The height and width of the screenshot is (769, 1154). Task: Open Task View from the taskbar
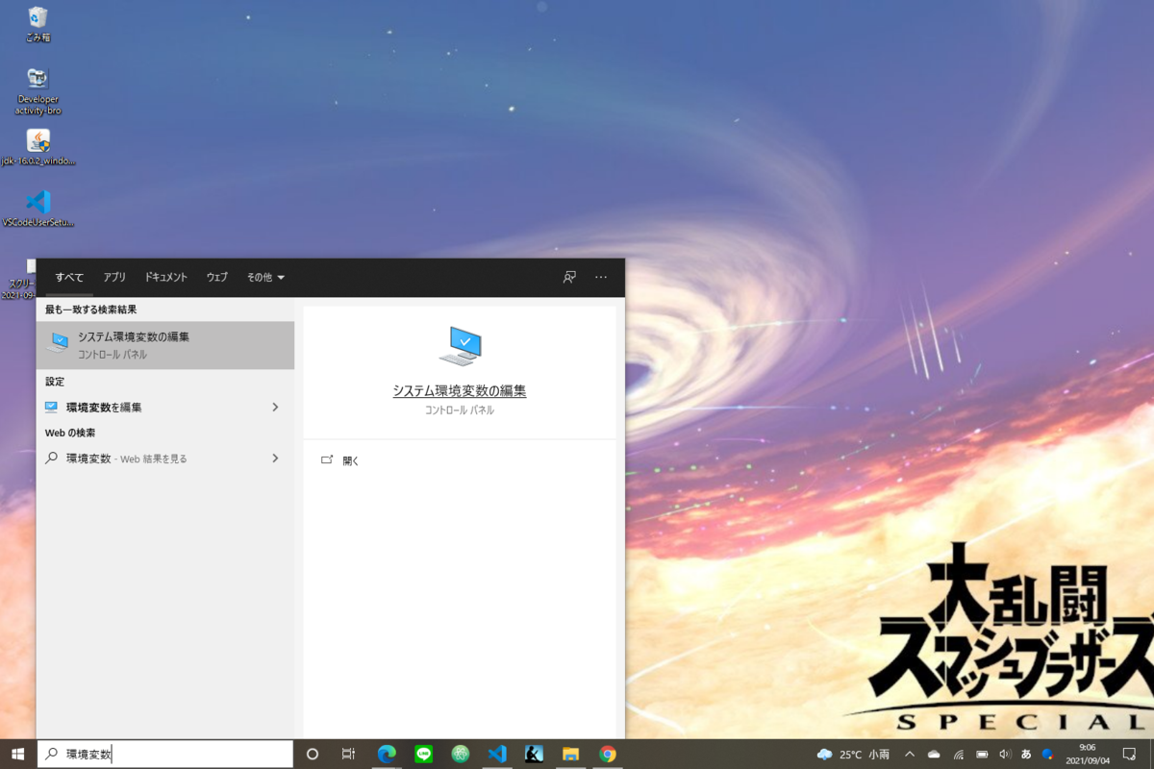[x=349, y=755]
